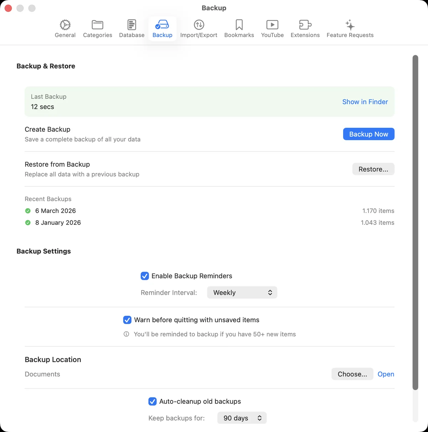
Task: Uncheck Warn before quitting with unsaved items
Action: pos(127,320)
